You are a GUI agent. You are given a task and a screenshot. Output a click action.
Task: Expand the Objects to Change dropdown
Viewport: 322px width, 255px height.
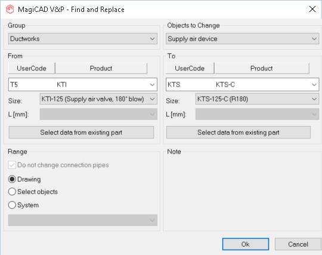point(242,39)
